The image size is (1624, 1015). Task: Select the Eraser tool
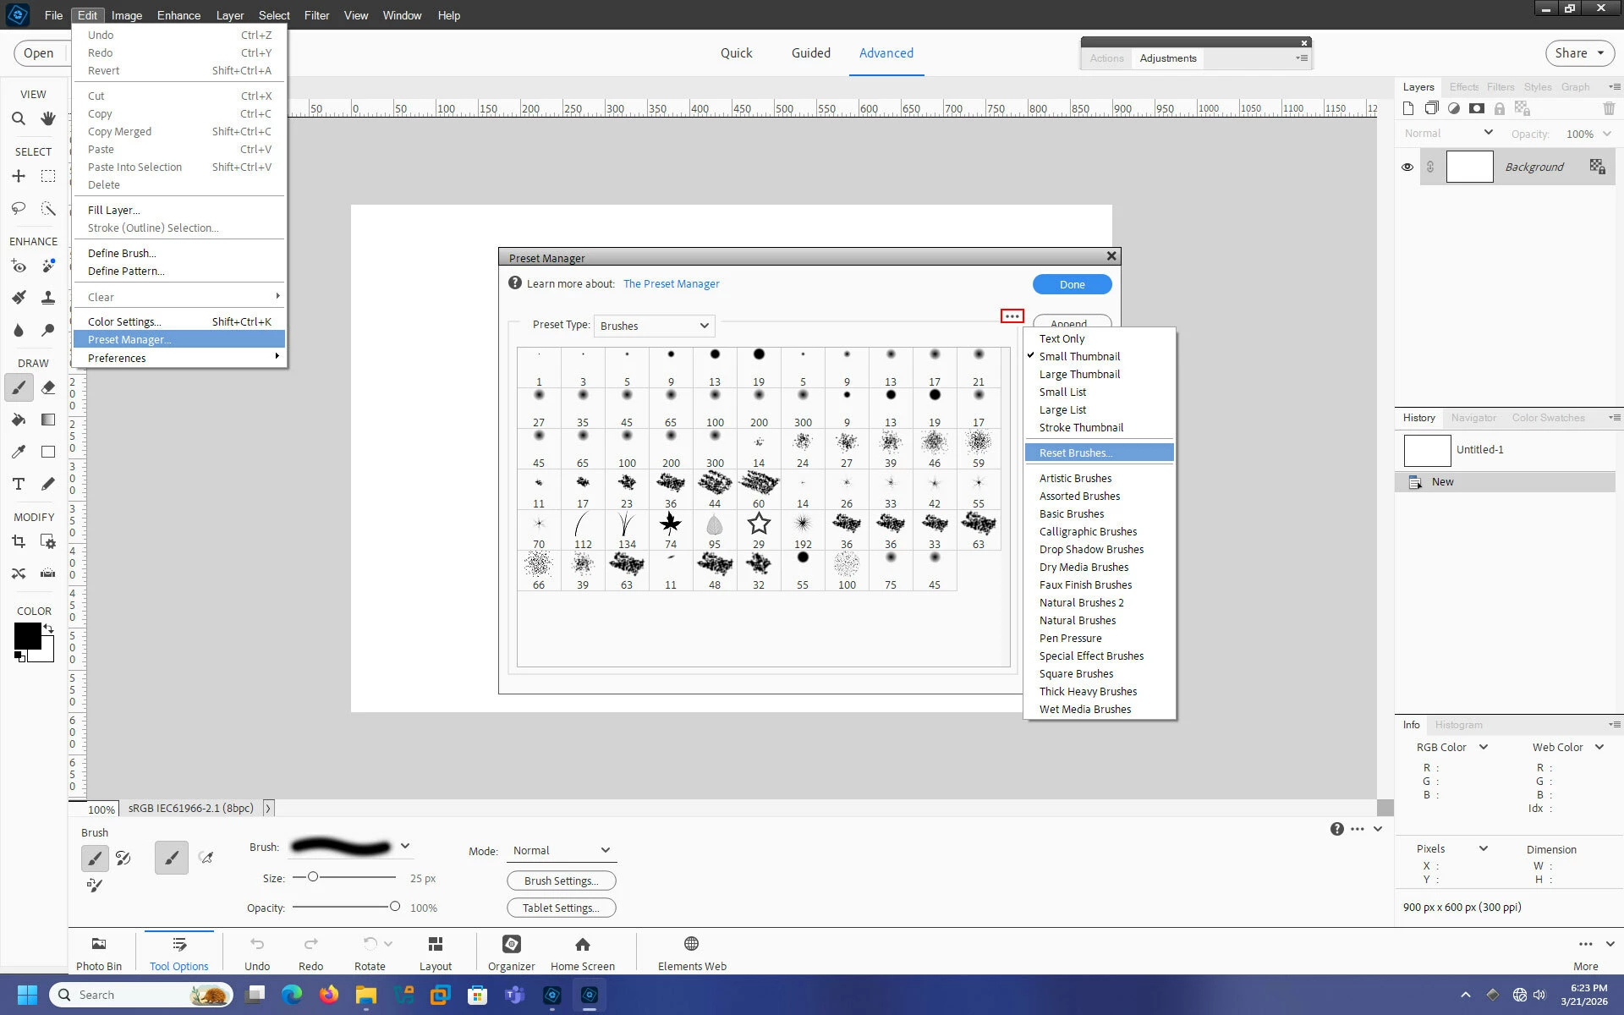48,387
